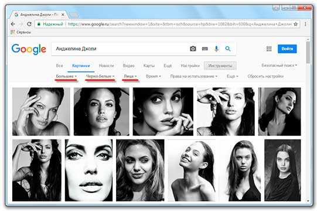Click the magnifier search icon
This screenshot has height=211, width=317.
[x=228, y=49]
